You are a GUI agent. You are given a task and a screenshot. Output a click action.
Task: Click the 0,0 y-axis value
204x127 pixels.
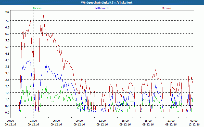click(x=7, y=112)
